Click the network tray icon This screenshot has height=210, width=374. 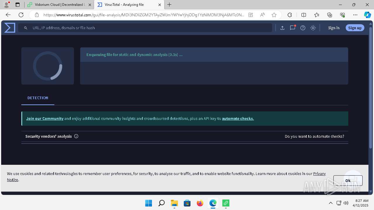(x=339, y=203)
